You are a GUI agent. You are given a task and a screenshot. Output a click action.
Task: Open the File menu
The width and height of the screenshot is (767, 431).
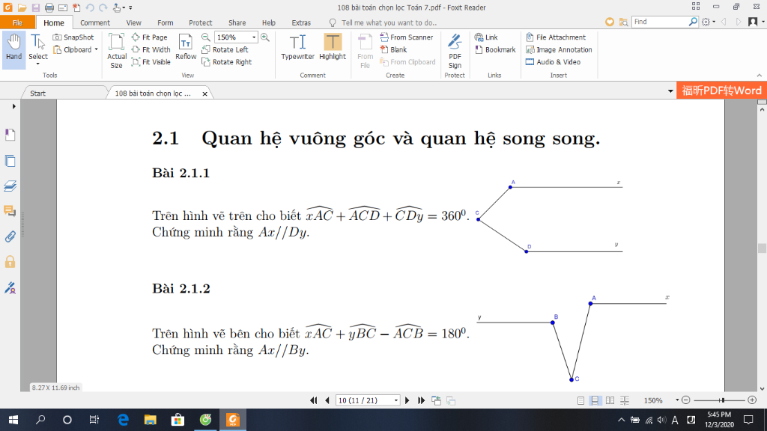pyautogui.click(x=17, y=22)
